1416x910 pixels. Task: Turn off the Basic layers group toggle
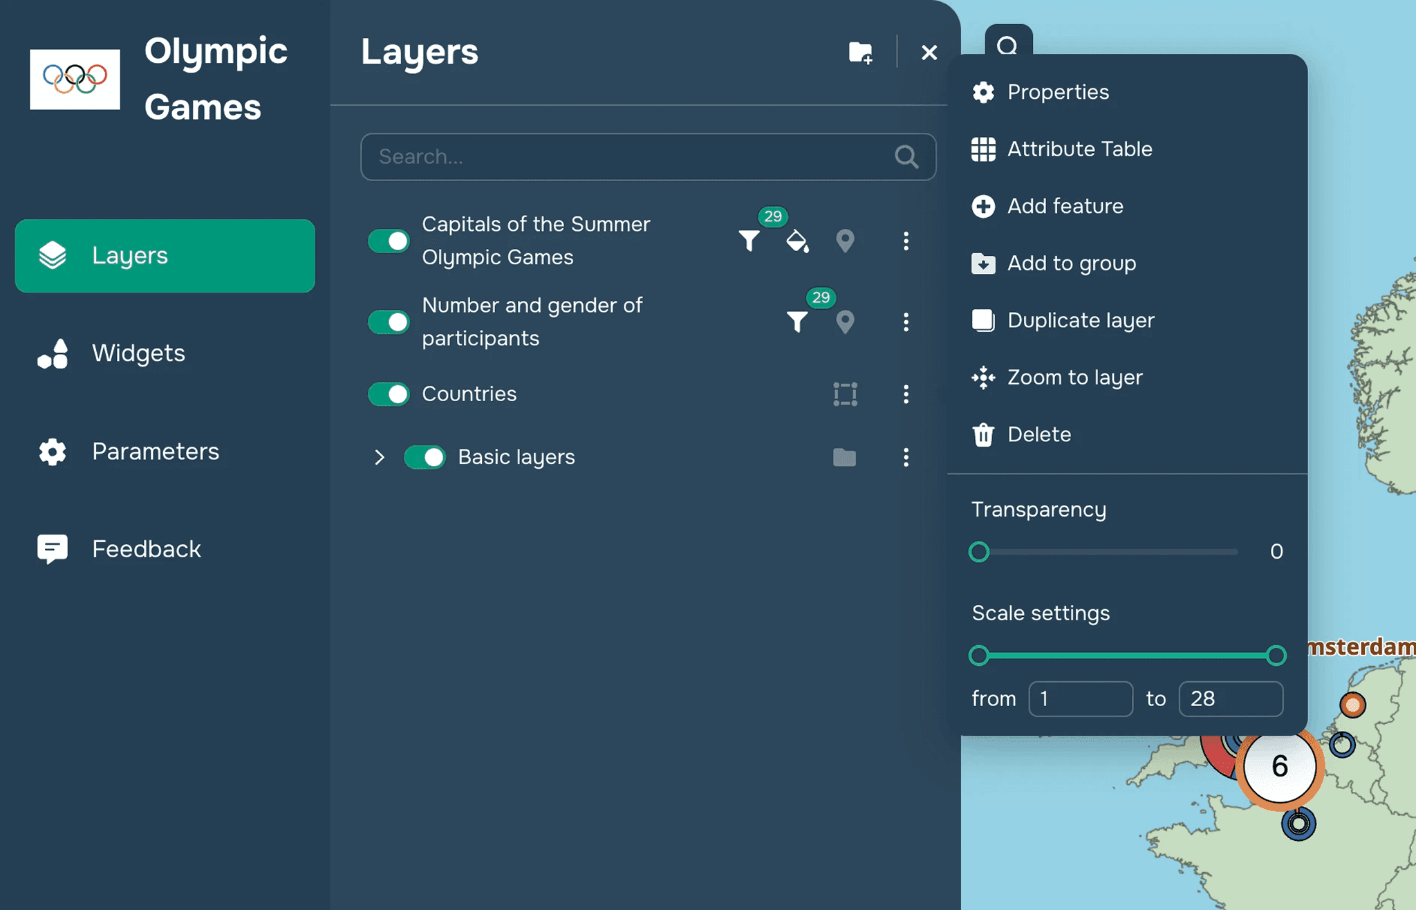pos(425,457)
